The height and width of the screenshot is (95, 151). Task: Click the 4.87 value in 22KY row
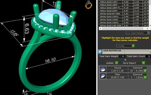click(126, 11)
